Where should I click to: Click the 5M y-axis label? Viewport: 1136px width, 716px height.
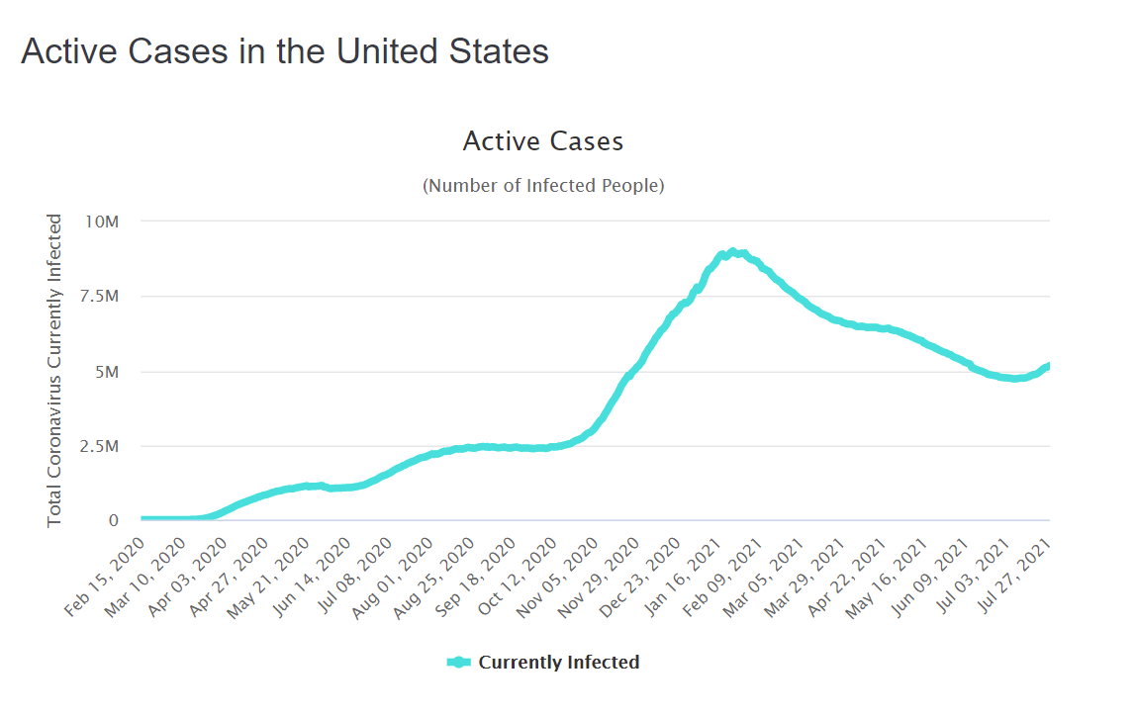[x=107, y=372]
